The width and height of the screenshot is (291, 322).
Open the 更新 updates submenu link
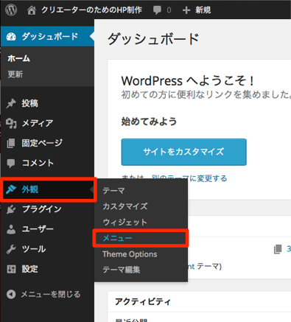pyautogui.click(x=15, y=74)
